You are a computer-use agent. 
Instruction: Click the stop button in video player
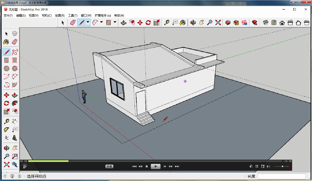(x=147, y=166)
